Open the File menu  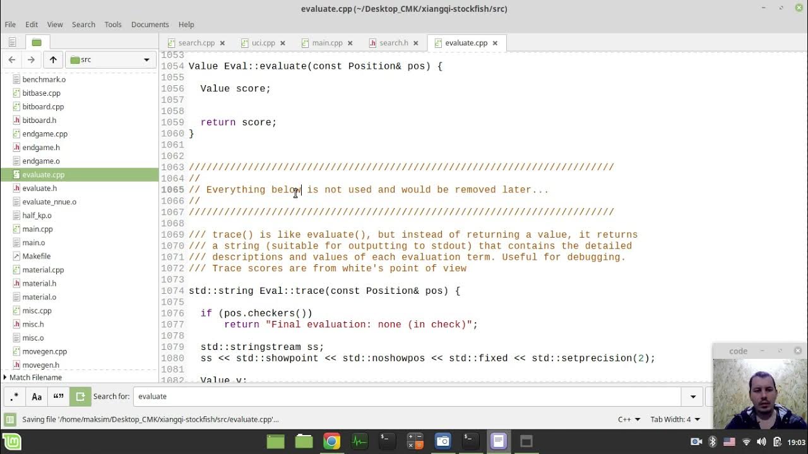(10, 24)
